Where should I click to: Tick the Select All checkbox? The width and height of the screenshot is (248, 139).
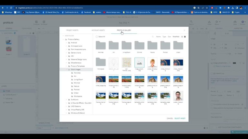click(97, 37)
